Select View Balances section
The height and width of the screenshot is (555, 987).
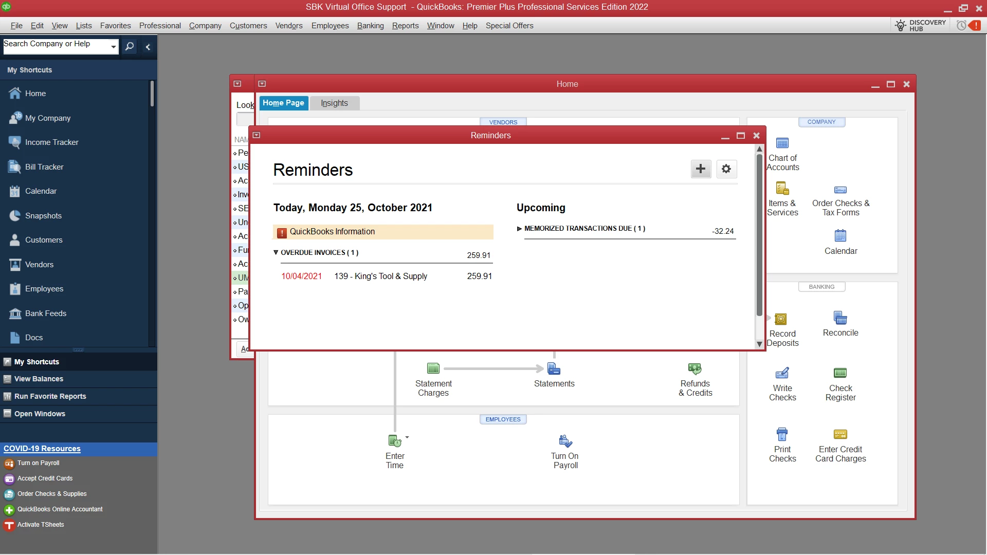pyautogui.click(x=79, y=379)
